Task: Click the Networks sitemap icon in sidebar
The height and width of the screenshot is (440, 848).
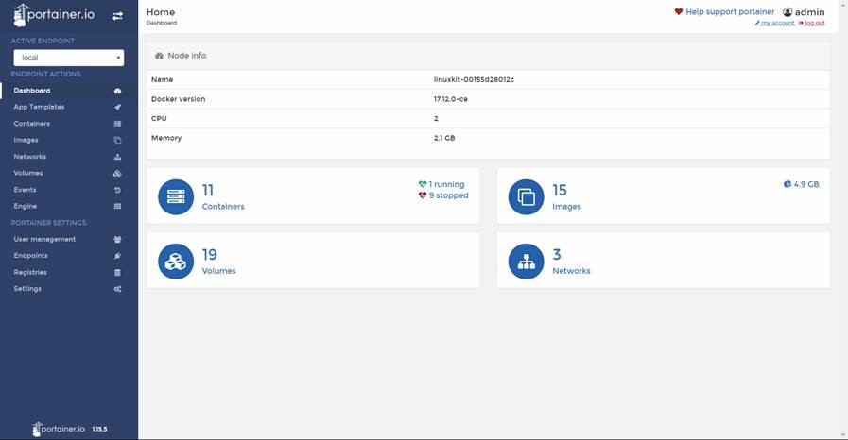Action: (117, 157)
